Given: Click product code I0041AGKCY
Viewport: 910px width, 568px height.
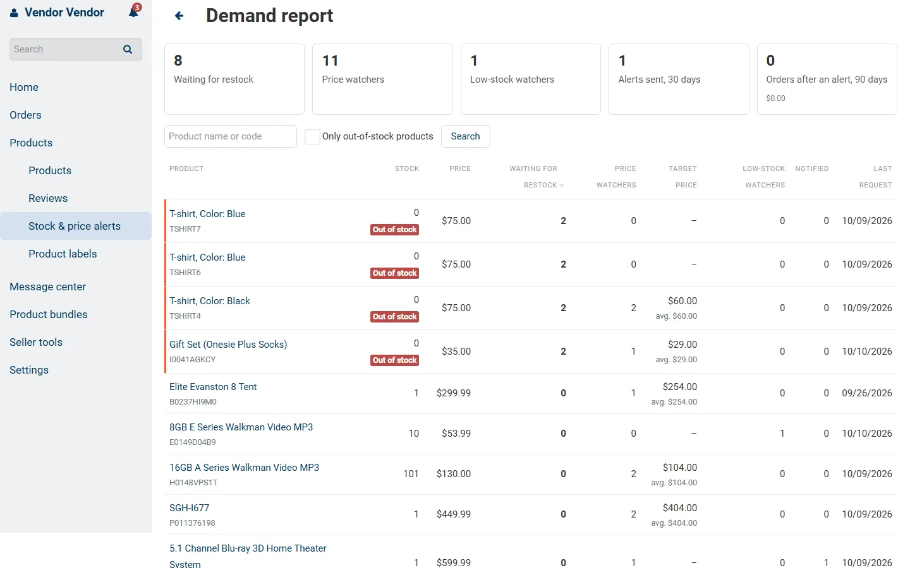Looking at the screenshot, I should coord(193,360).
